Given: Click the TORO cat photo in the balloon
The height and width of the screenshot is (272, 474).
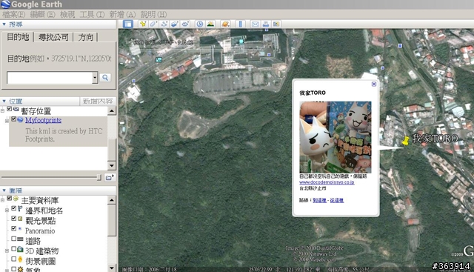Looking at the screenshot, I should click(336, 137).
